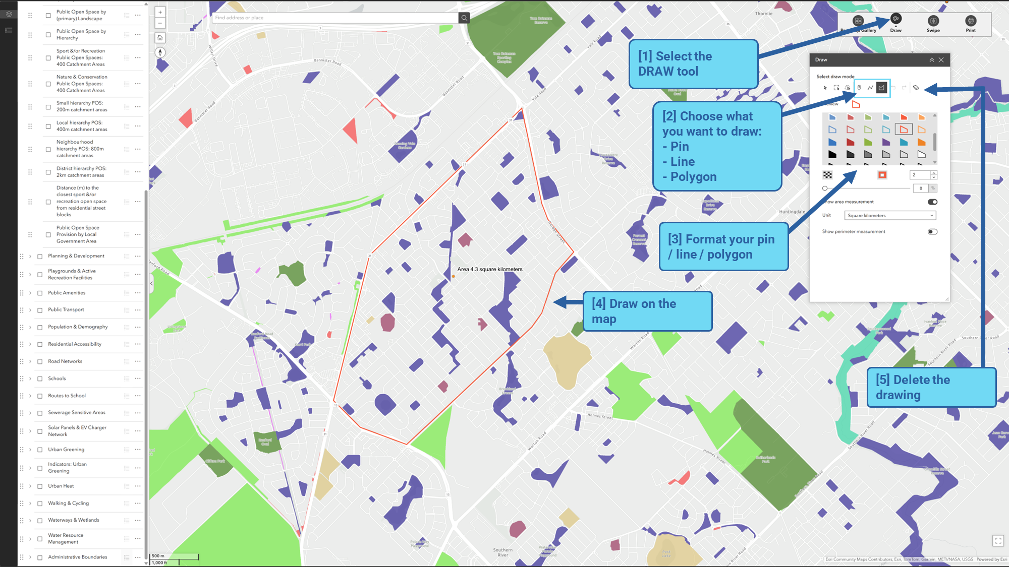This screenshot has width=1009, height=567.
Task: Open options menu for Waterways & Wetlands
Action: [138, 520]
